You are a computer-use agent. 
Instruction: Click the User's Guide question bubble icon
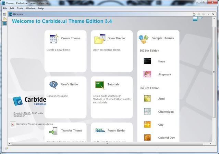coord(53,85)
